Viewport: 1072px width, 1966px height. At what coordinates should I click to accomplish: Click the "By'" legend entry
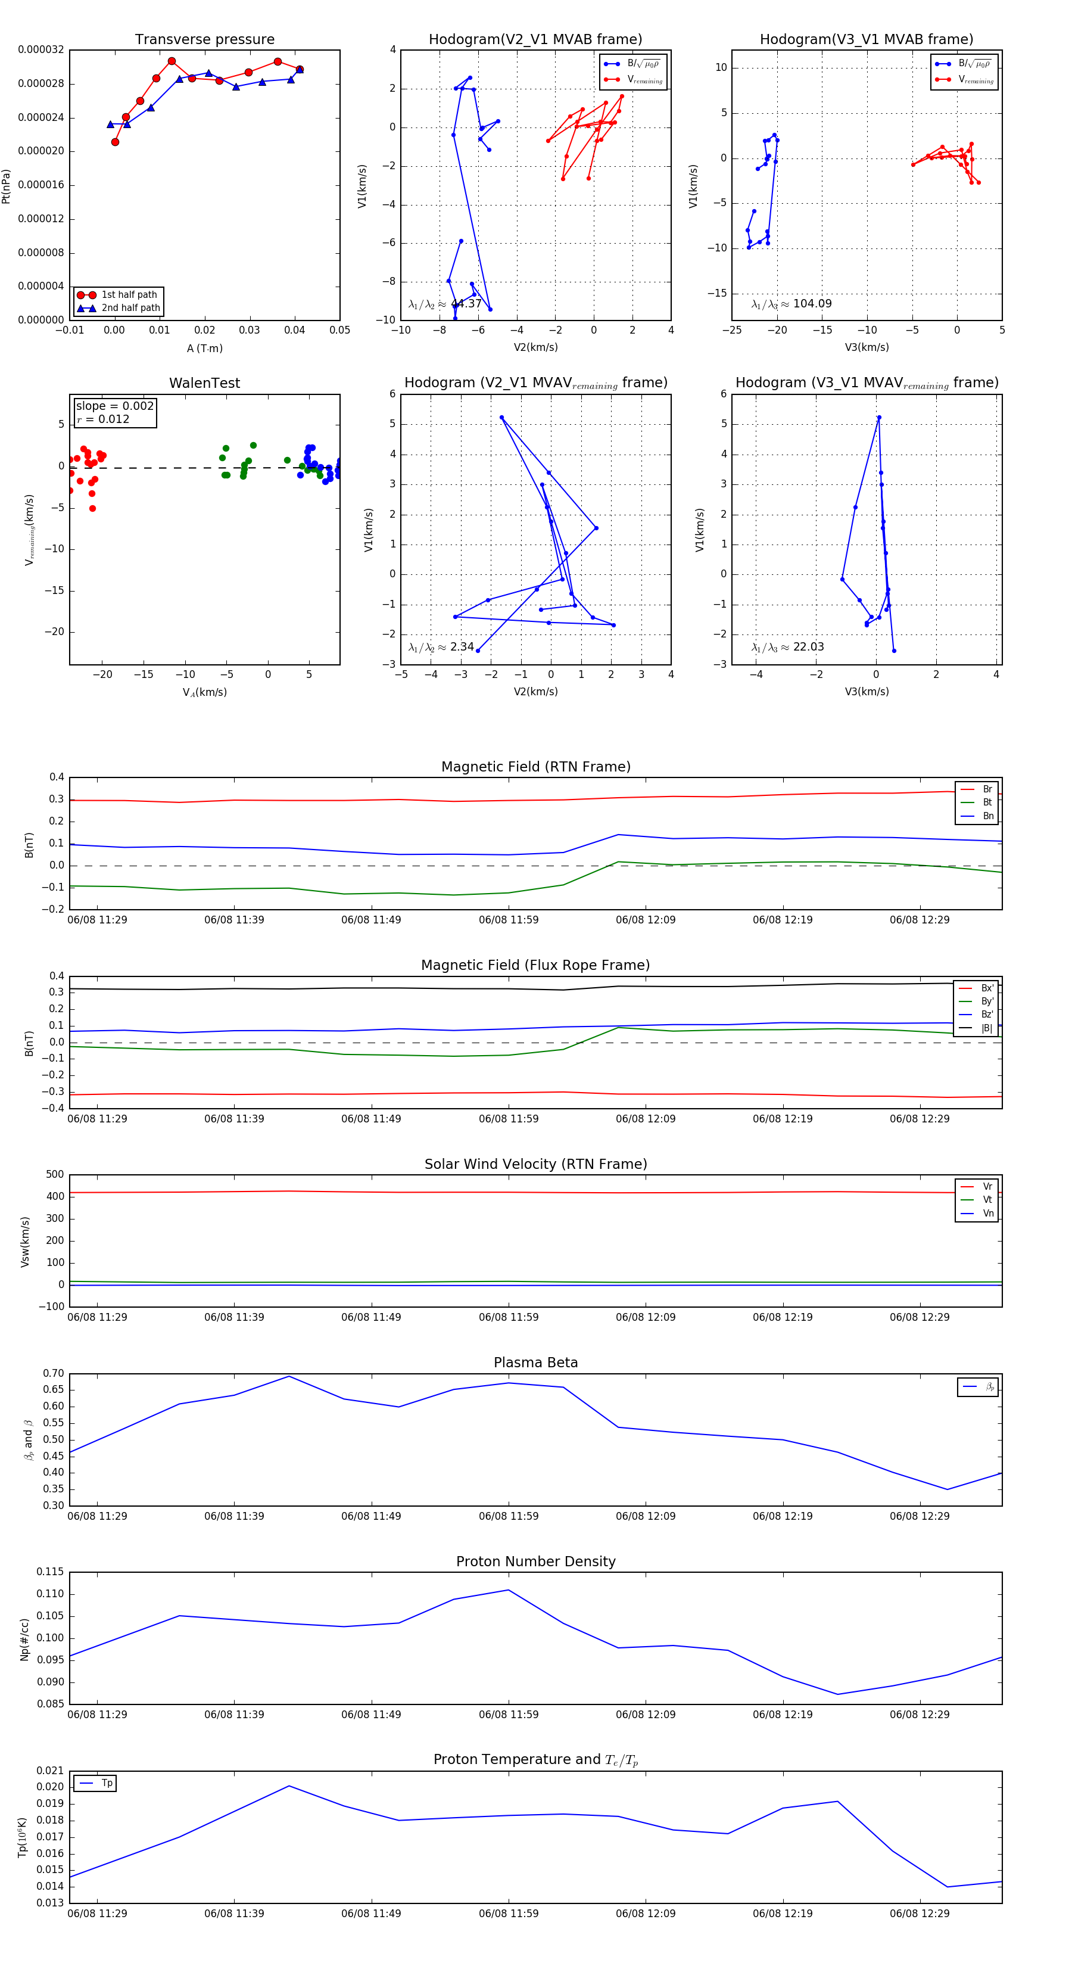976,1001
